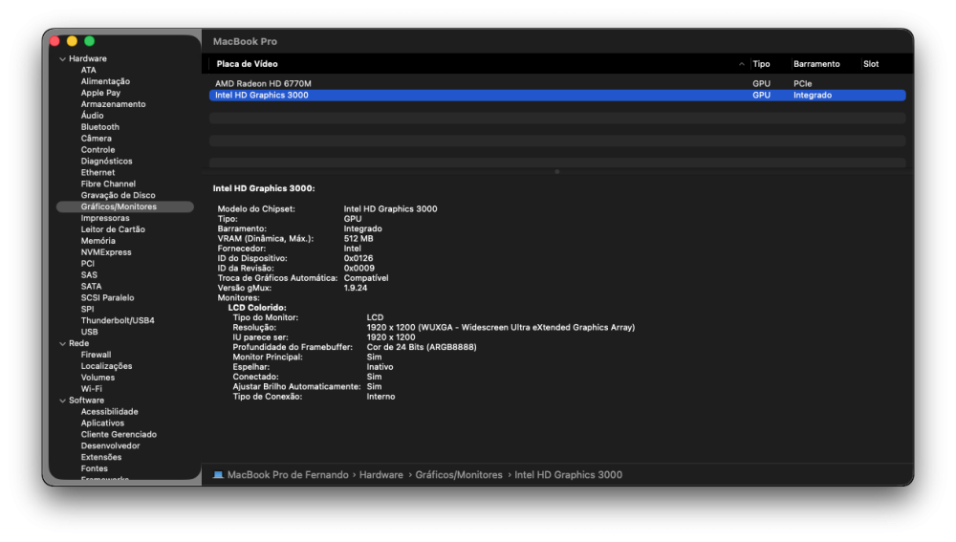Select Apple Pay in the sidebar
This screenshot has width=956, height=542.
(x=100, y=93)
